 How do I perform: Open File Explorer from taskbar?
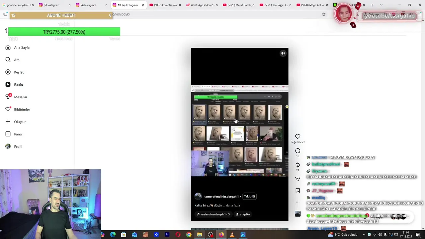[200, 235]
